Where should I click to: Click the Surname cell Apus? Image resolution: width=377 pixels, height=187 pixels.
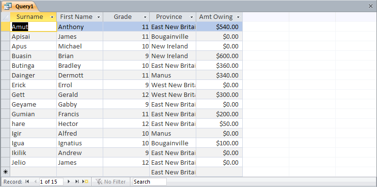(x=33, y=46)
